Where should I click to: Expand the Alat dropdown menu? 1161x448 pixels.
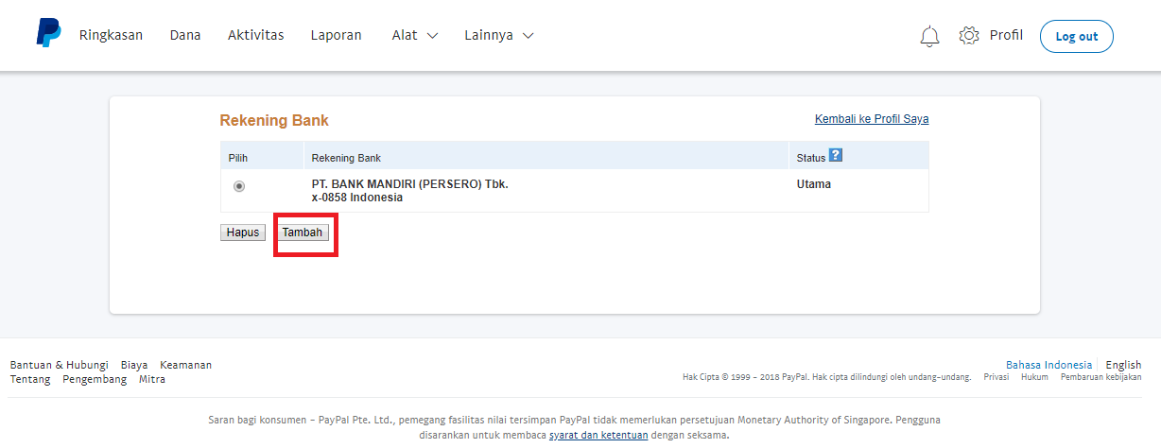415,35
